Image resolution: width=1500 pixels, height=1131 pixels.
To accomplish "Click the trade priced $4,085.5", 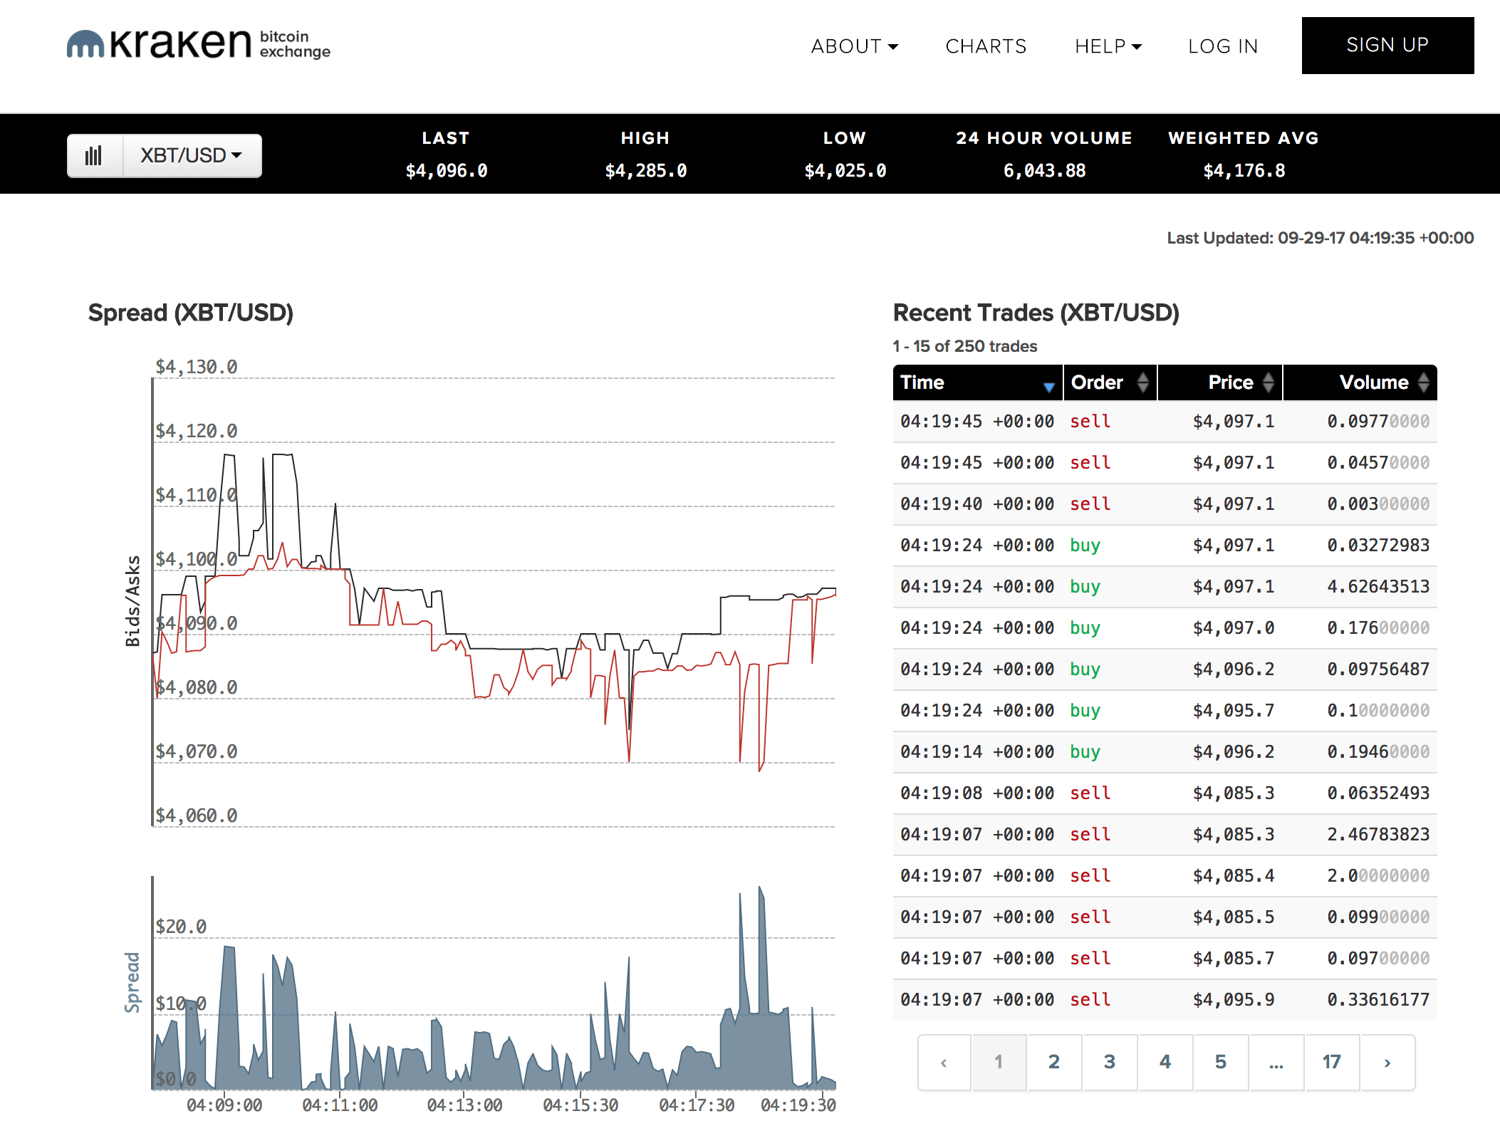I will click(x=1234, y=917).
